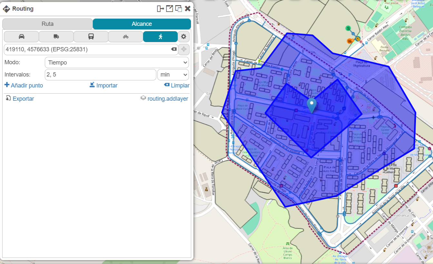Image resolution: width=433 pixels, height=264 pixels.
Task: Choose the bus transit mode
Action: click(x=91, y=37)
